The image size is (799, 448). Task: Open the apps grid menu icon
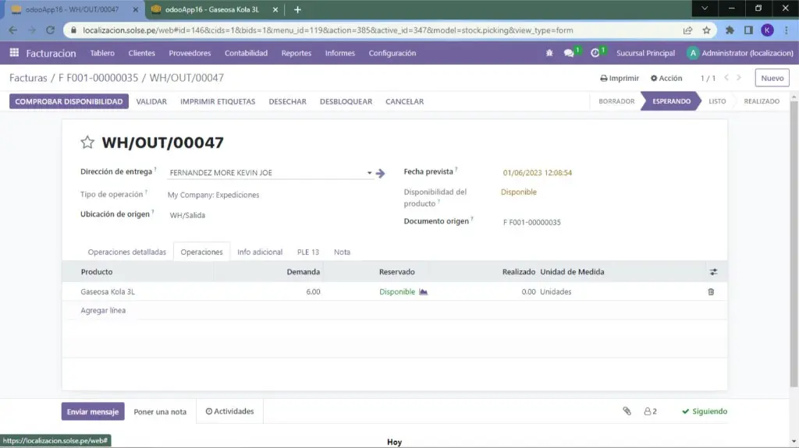click(x=14, y=53)
